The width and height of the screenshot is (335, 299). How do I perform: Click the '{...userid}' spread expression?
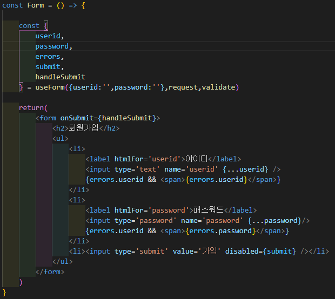point(245,169)
